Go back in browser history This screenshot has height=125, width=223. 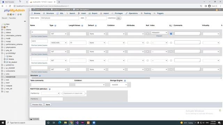click(2, 6)
